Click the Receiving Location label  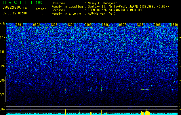67,7
